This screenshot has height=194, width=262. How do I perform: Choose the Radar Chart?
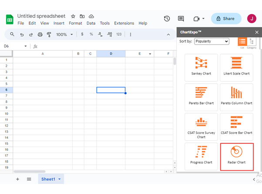(x=237, y=157)
